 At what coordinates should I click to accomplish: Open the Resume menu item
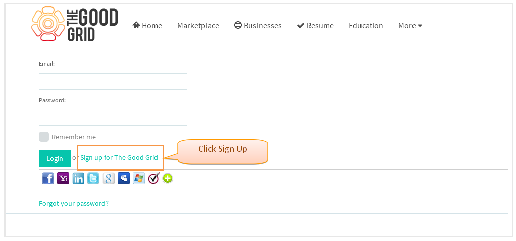click(315, 26)
